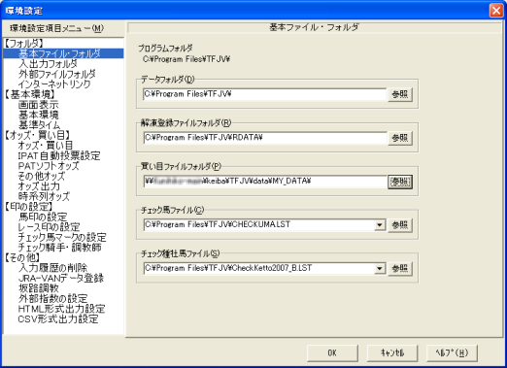Image resolution: width=507 pixels, height=368 pixels.
Task: Click the 環境設定項目メニュー(M) label
Action: tap(56, 28)
